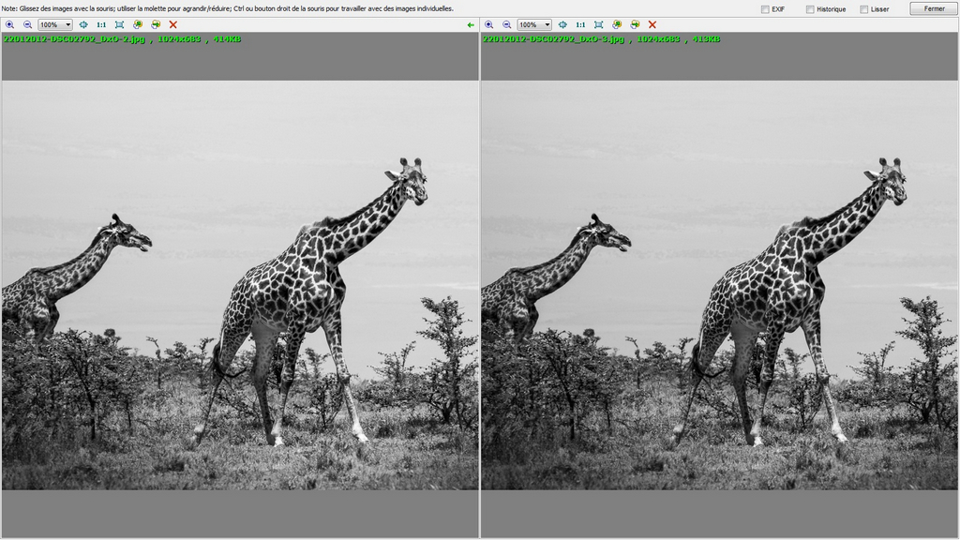Remove right image with red X icon
Viewport: 960px width, 540px height.
pyautogui.click(x=652, y=24)
